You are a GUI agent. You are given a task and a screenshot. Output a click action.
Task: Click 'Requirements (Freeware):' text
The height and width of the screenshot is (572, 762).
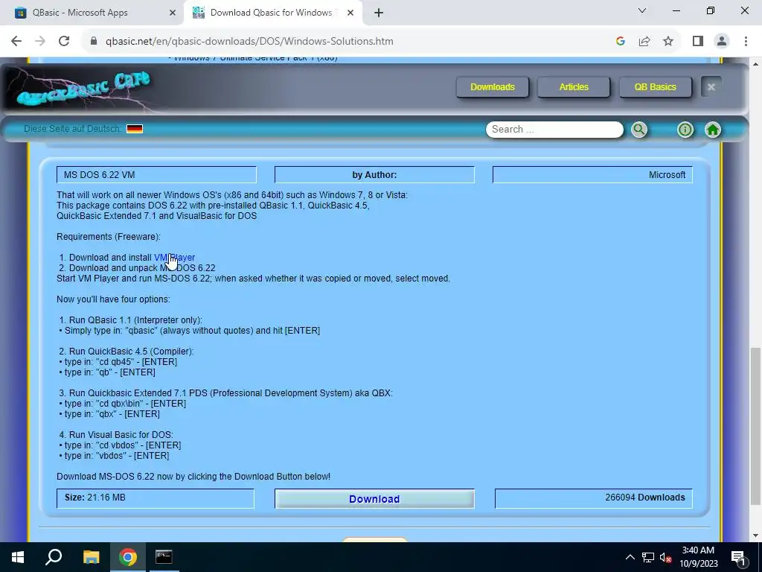[x=109, y=237]
